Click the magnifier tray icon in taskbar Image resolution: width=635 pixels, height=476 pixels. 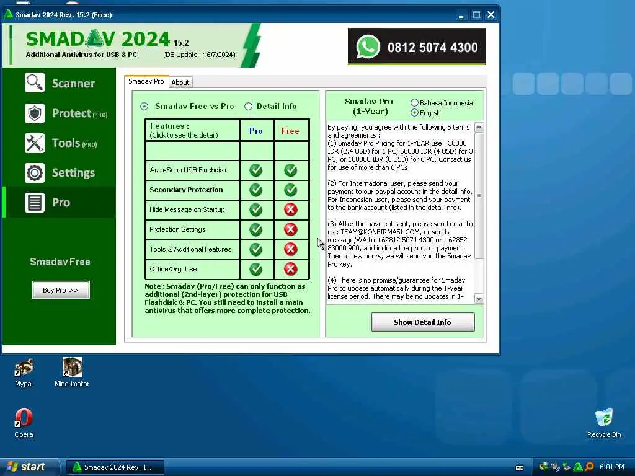point(589,467)
